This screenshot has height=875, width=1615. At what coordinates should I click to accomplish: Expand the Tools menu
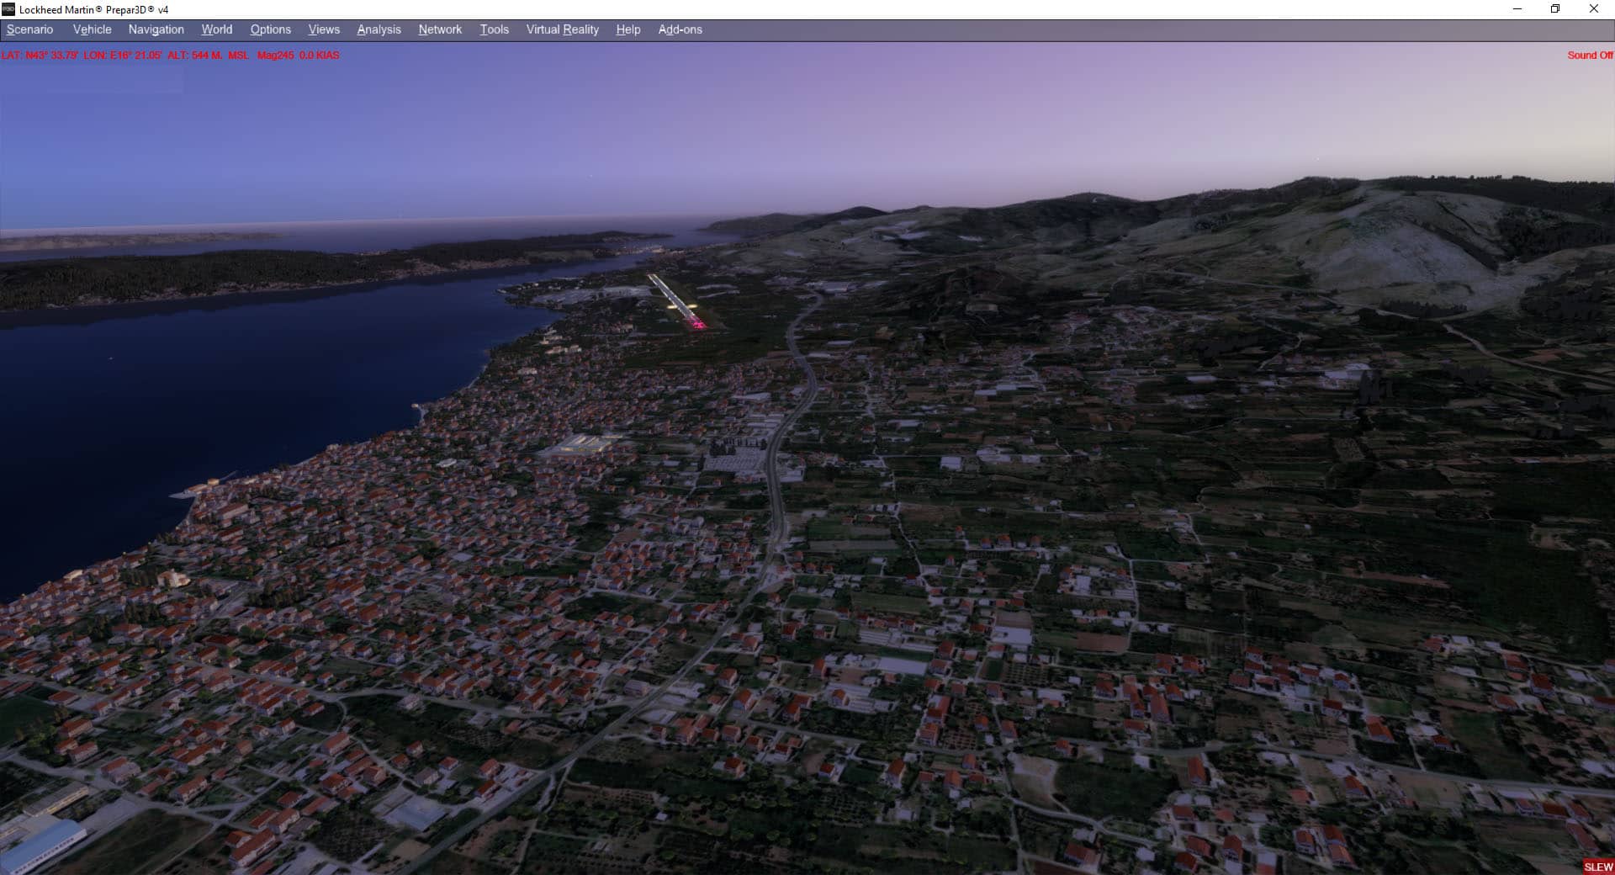pyautogui.click(x=494, y=29)
